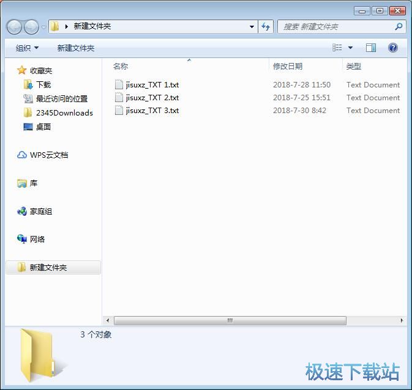This screenshot has width=412, height=390.
Task: Click the magnifier search icon
Action: click(399, 26)
